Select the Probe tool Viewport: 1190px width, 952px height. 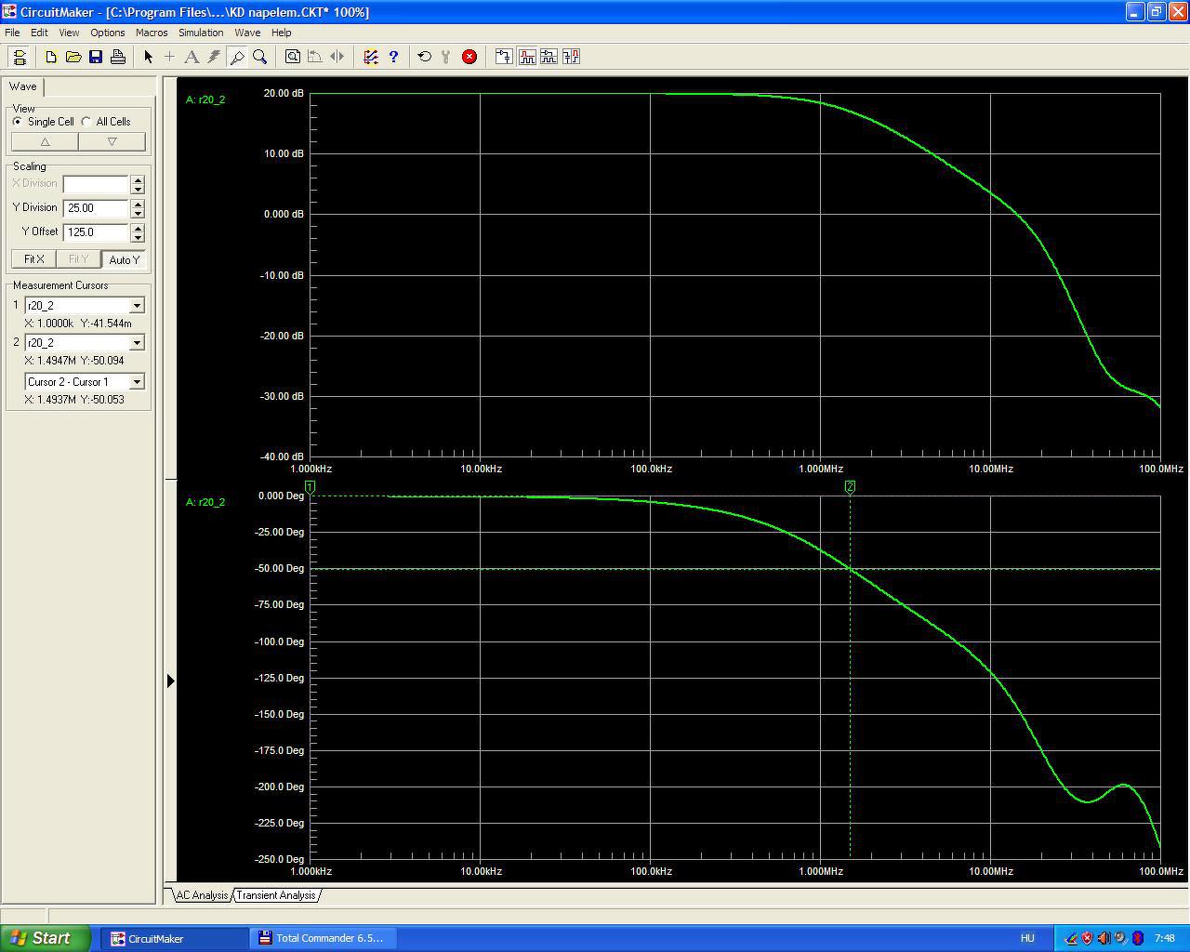pyautogui.click(x=237, y=57)
